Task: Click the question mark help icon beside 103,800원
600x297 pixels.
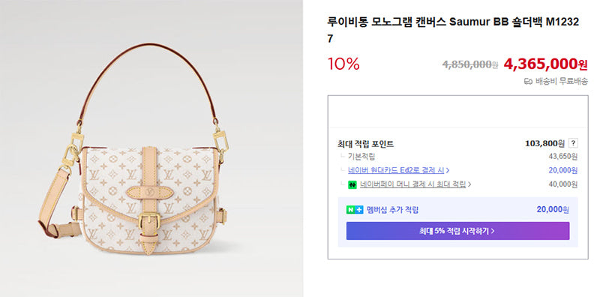Action: (573, 143)
